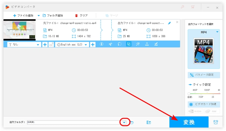The width and height of the screenshot is (226, 131).
Task: Open the scheduled task alarm clock icon
Action: pos(216,122)
